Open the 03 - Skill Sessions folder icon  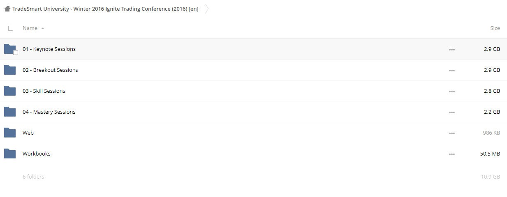pos(10,91)
